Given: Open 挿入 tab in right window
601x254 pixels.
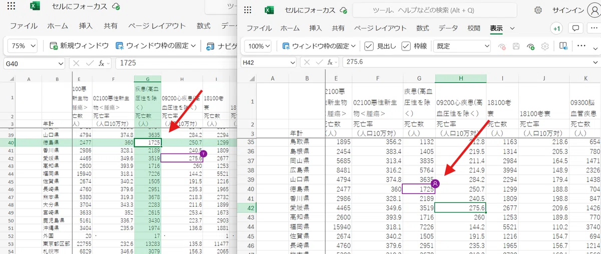Looking at the screenshot, I should pos(316,28).
